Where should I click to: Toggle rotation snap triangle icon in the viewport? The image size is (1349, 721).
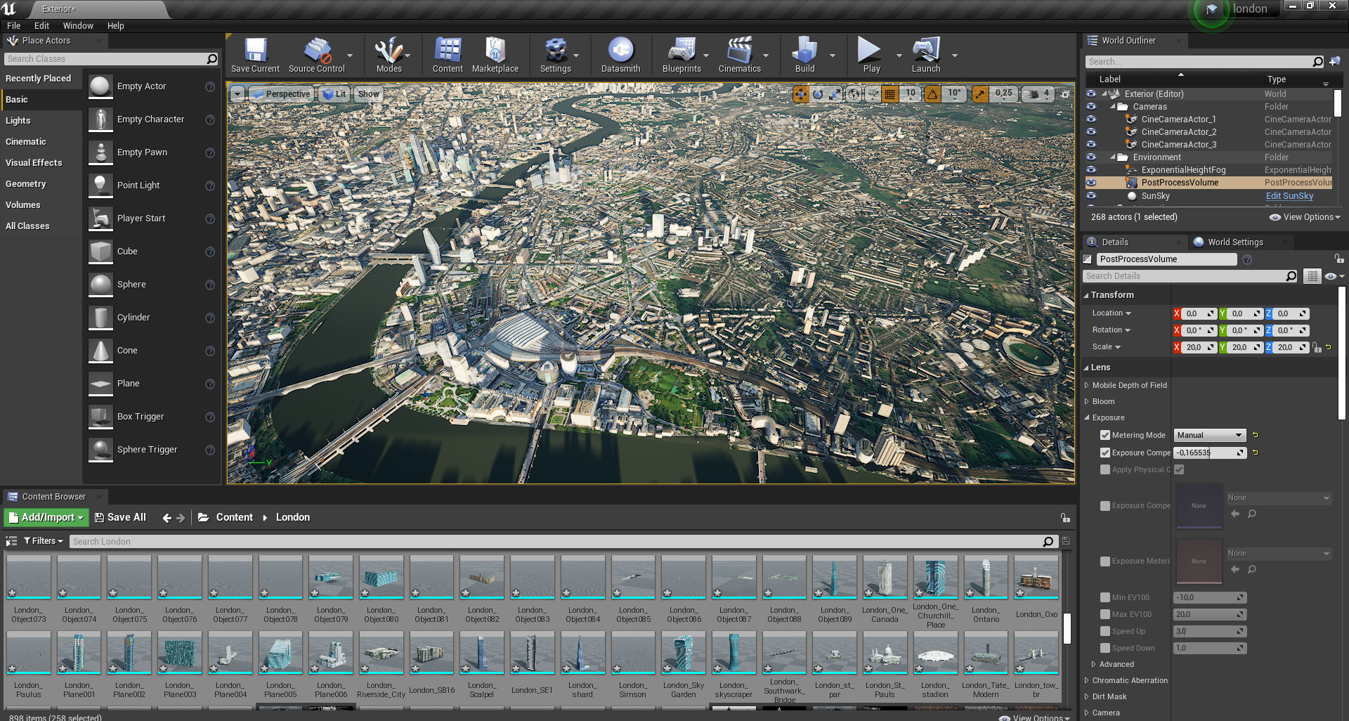[932, 93]
